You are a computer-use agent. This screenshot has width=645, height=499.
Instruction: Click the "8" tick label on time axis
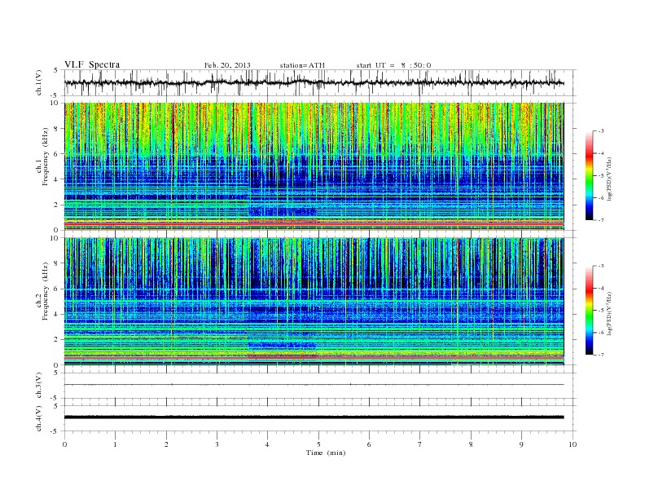[x=471, y=444]
